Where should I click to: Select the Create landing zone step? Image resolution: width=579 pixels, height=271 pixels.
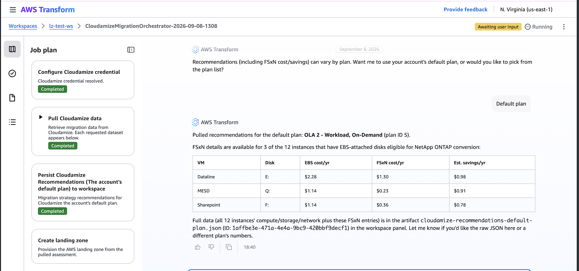pos(83,246)
